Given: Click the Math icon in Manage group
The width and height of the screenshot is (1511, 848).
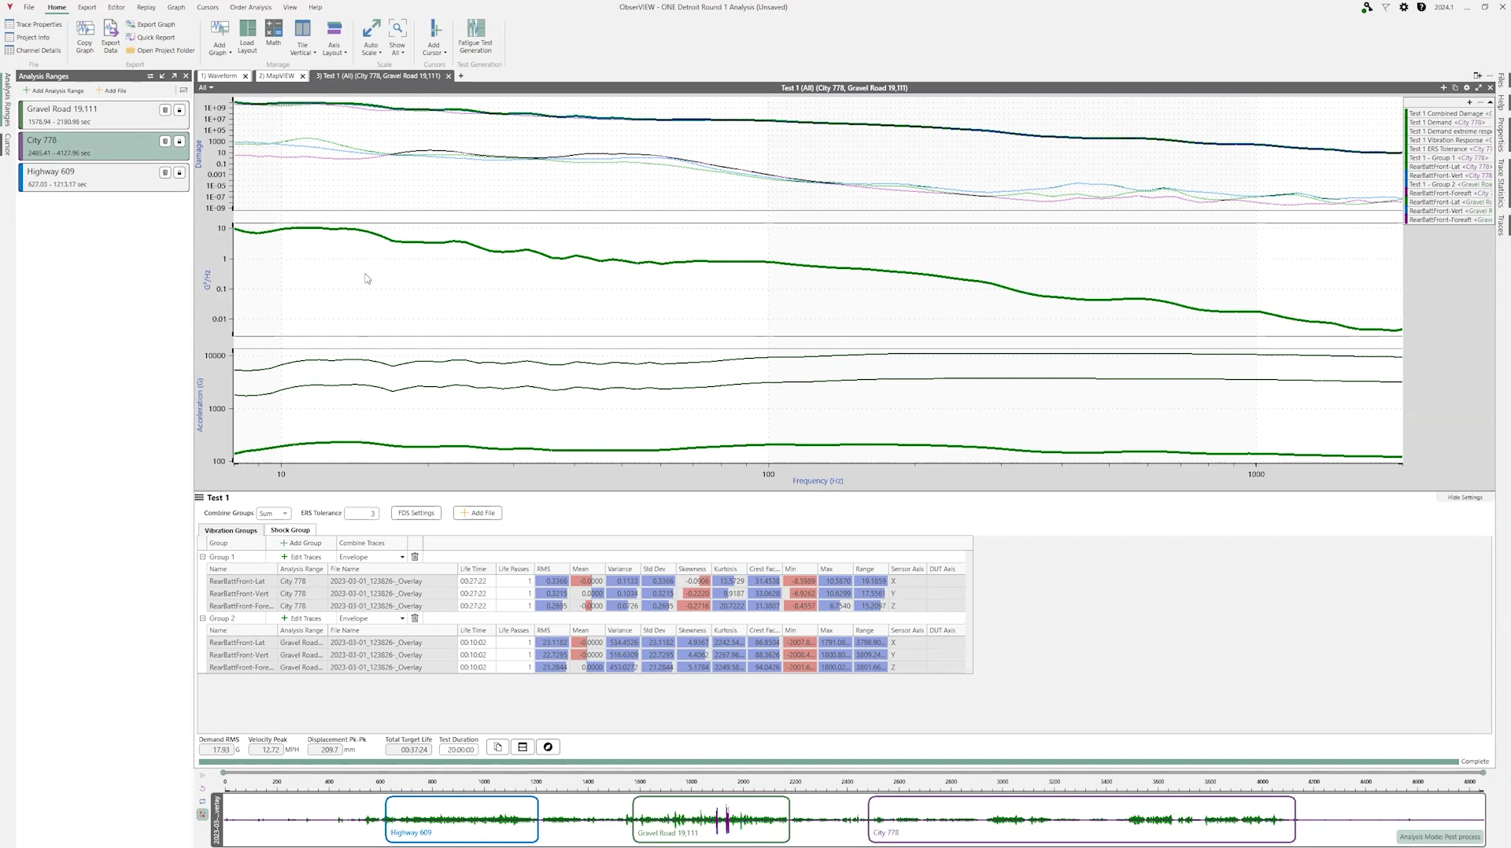Looking at the screenshot, I should click(273, 33).
